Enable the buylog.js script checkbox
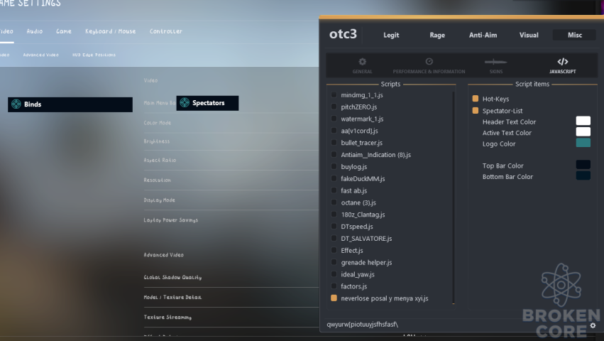This screenshot has width=604, height=341. pos(334,166)
